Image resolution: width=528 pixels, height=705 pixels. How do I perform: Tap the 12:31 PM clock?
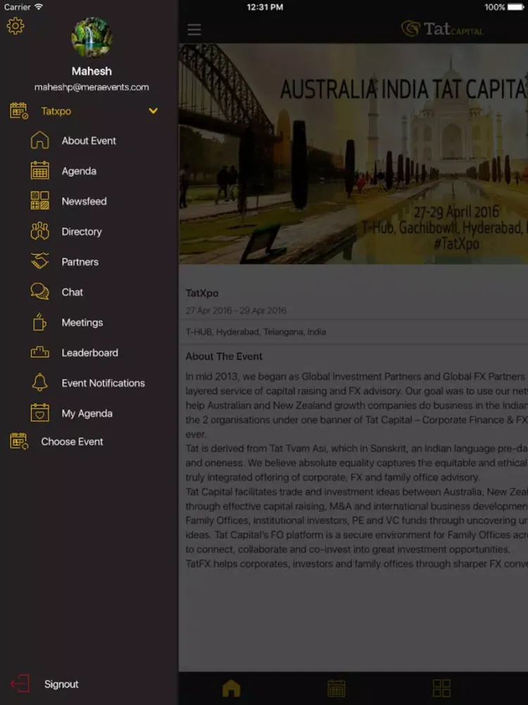pos(265,7)
